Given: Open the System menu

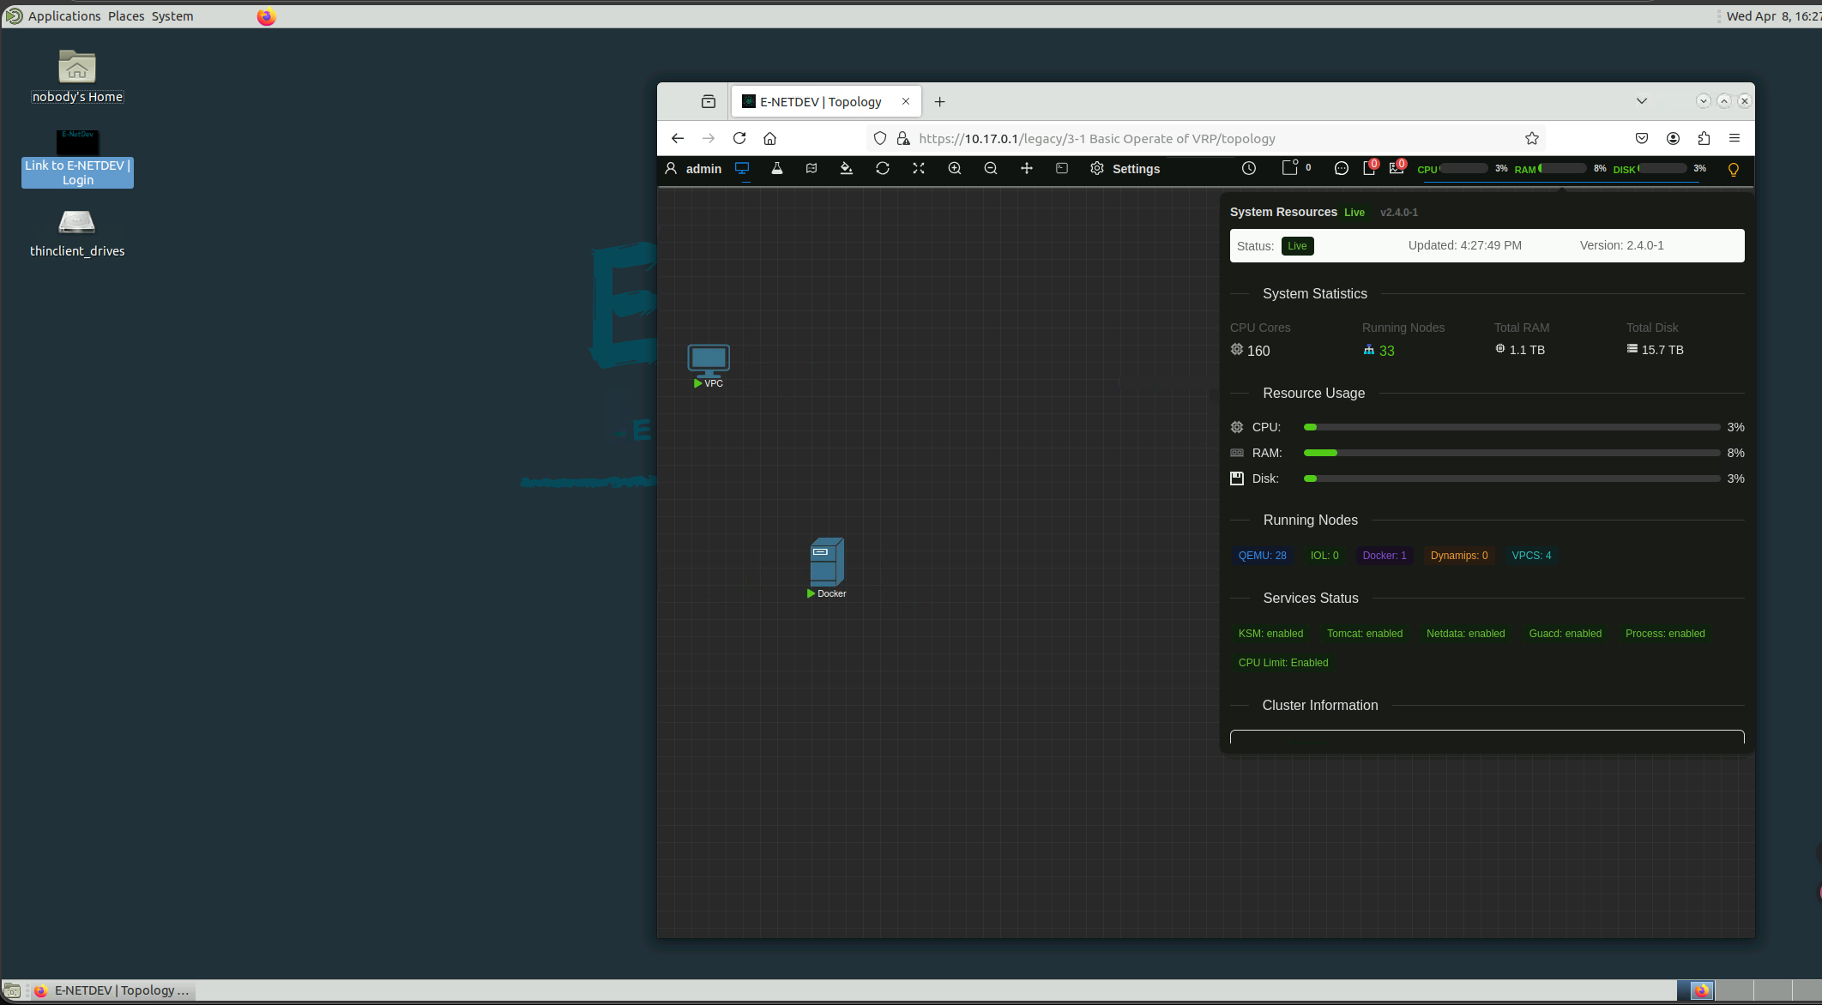Looking at the screenshot, I should pyautogui.click(x=172, y=16).
